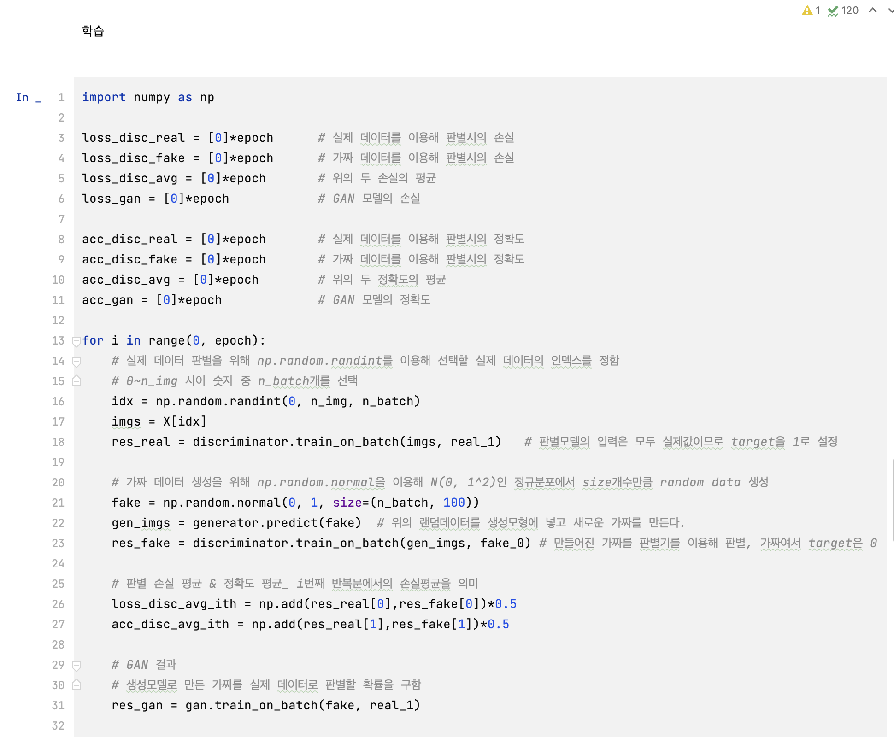
Task: Place cursor on 'import numpy as np'
Action: (x=147, y=98)
